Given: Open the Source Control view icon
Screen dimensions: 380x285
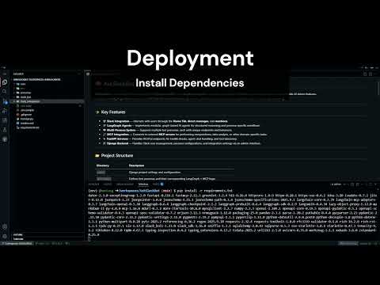Looking at the screenshot, I should (x=5, y=101).
